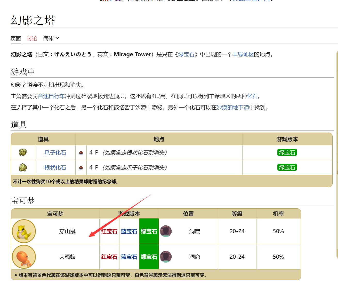Click the Poké Ball icon beside 爪子化石
Image resolution: width=338 pixels, height=285 pixels.
[x=81, y=153]
